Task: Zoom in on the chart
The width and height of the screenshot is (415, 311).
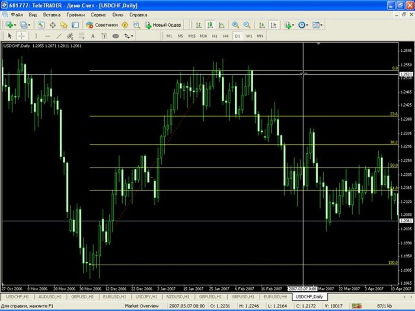Action: 235,25
